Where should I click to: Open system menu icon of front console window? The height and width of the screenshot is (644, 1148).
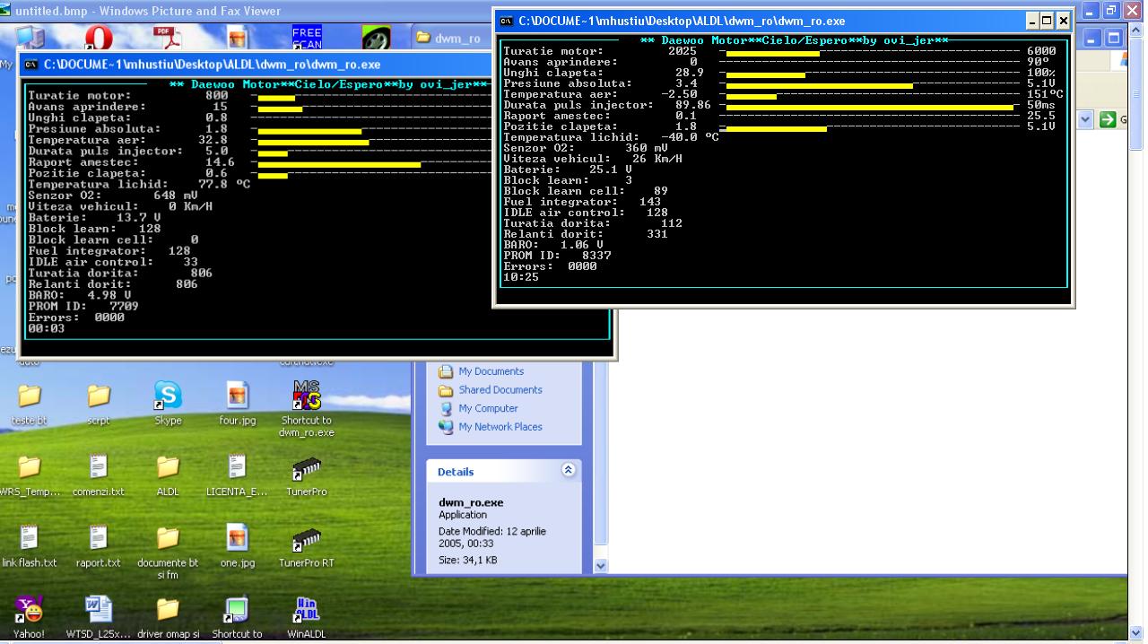(x=506, y=21)
